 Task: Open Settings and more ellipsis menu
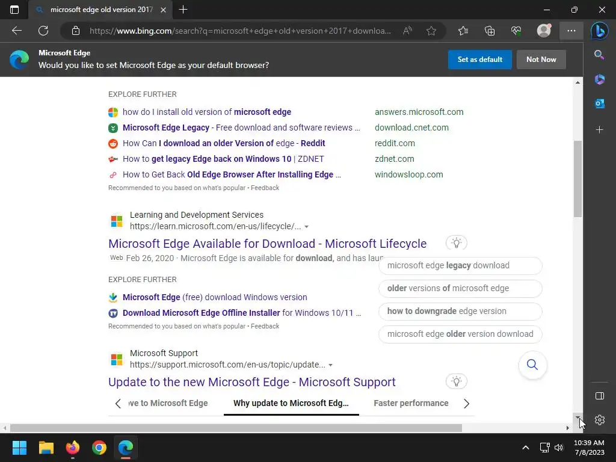click(571, 31)
